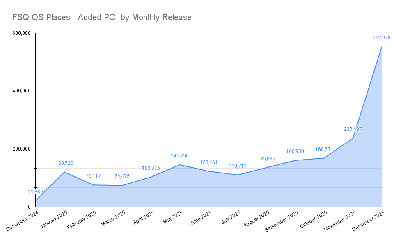
Task: Select the 'May 2025' x-axis label
Action: 173,218
